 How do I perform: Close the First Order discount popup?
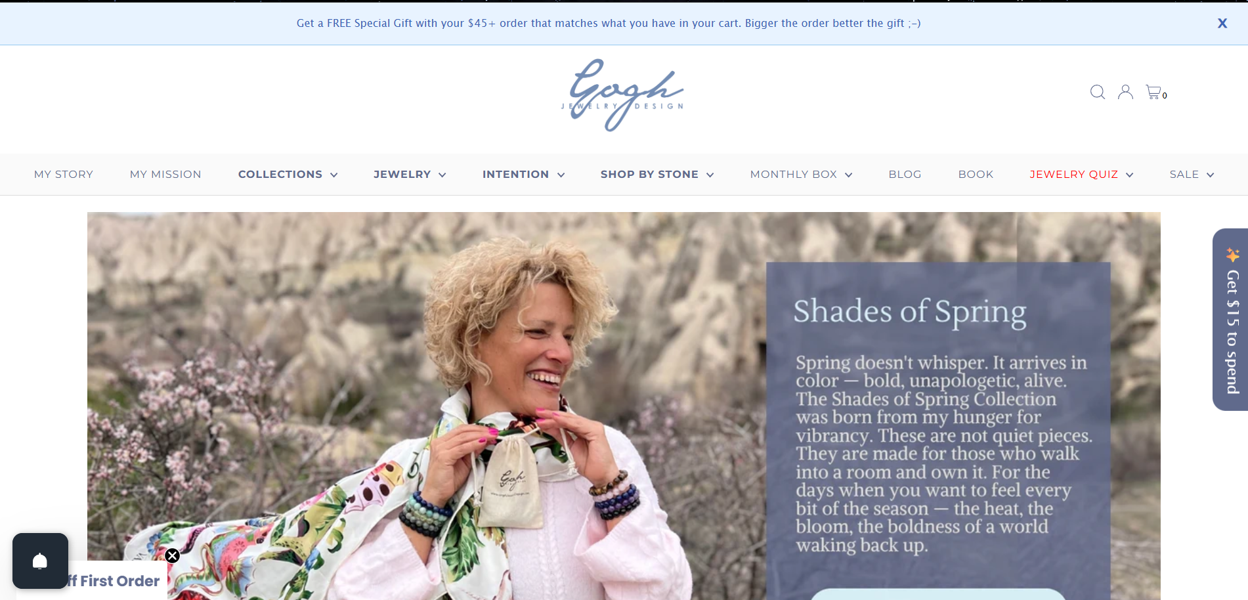pos(172,556)
